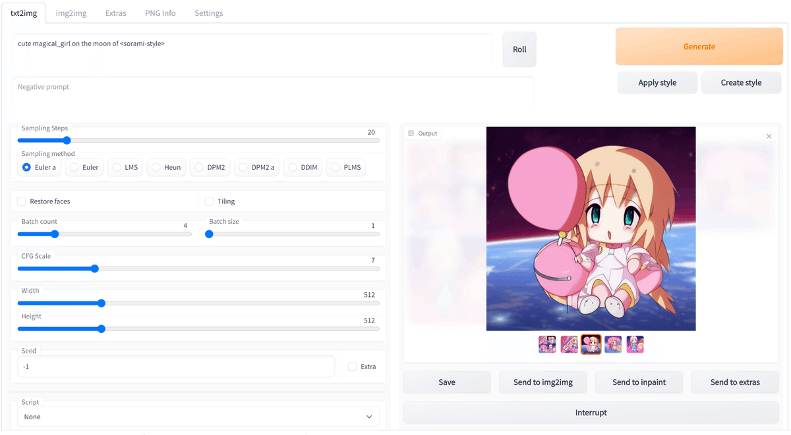This screenshot has width=791, height=435.
Task: Open the PNG Info tab
Action: pyautogui.click(x=160, y=13)
